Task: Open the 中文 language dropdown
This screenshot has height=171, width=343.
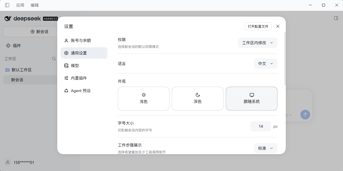Action: click(x=266, y=64)
